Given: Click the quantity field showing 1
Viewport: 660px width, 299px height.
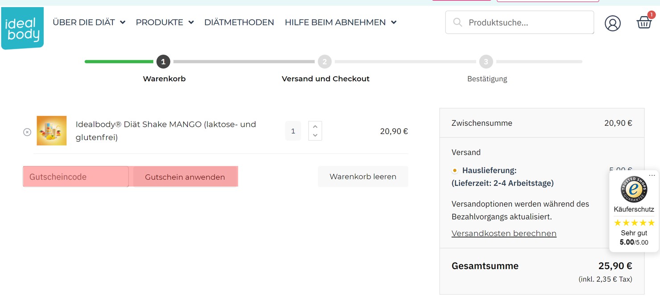Looking at the screenshot, I should (x=293, y=131).
